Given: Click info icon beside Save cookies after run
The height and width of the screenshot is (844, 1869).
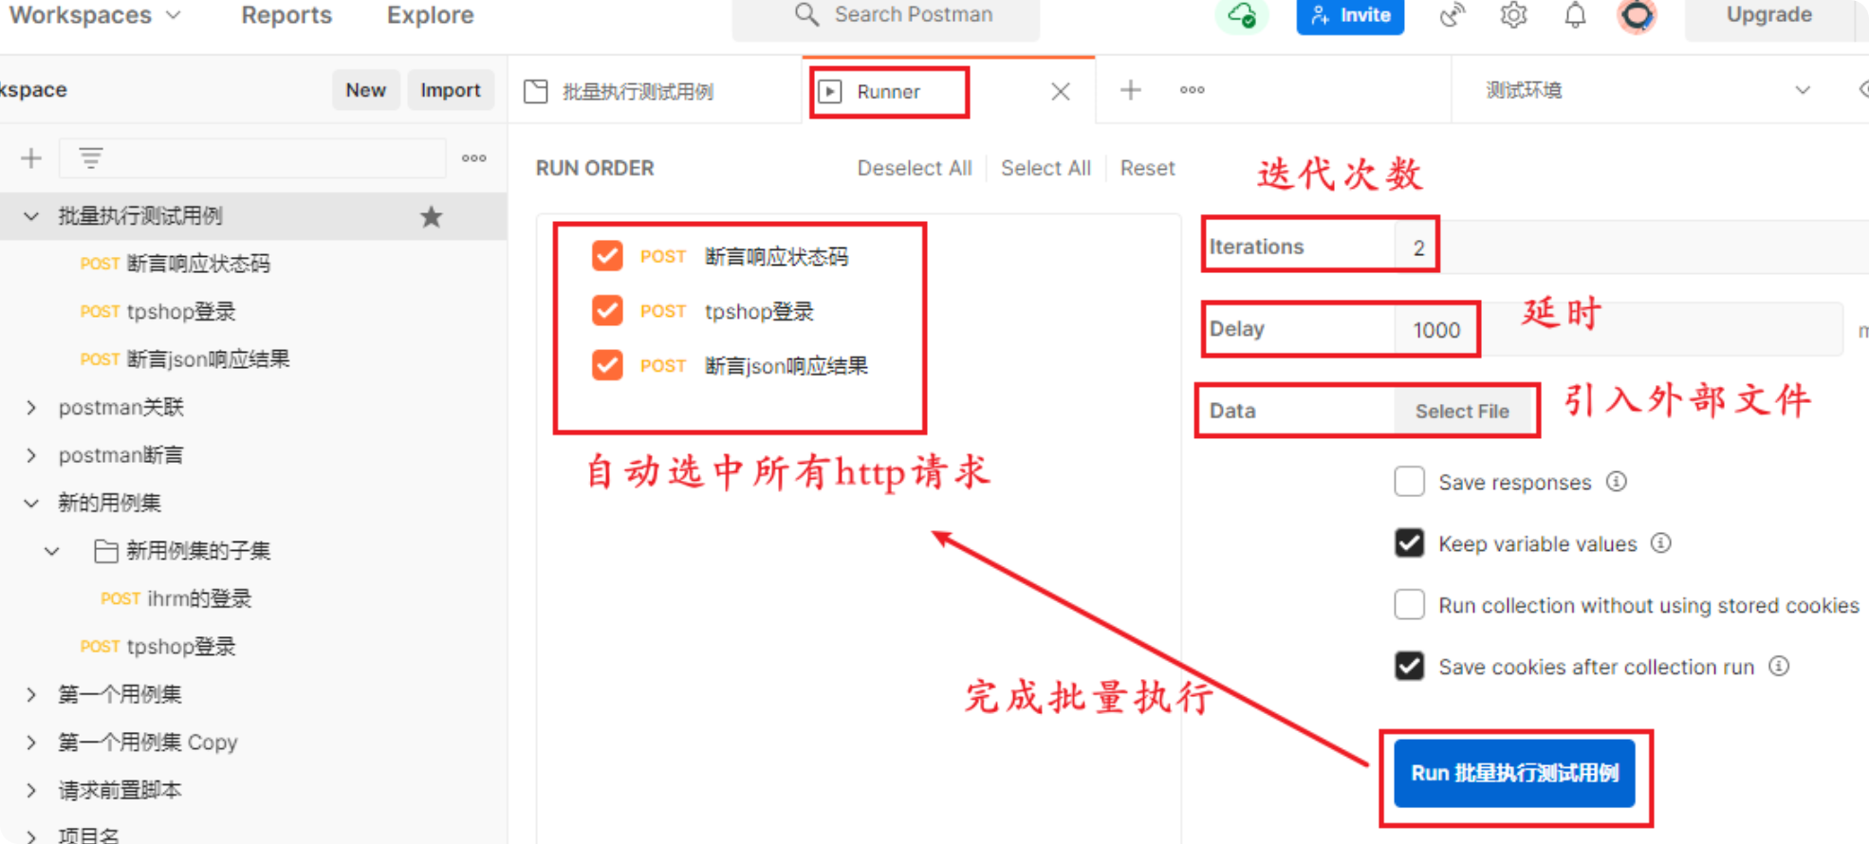Looking at the screenshot, I should pos(1779,666).
